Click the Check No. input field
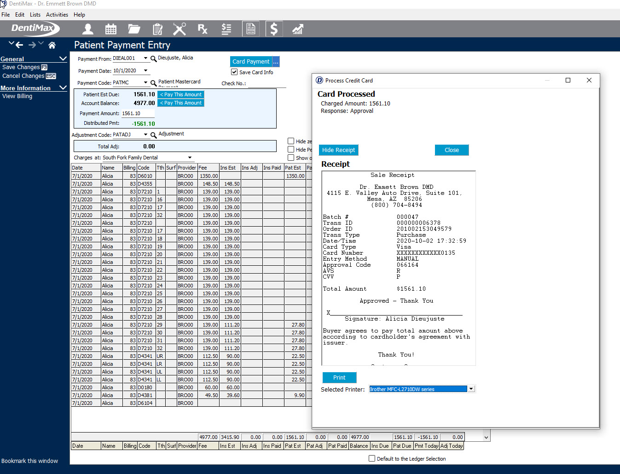This screenshot has width=620, height=474. (x=267, y=83)
